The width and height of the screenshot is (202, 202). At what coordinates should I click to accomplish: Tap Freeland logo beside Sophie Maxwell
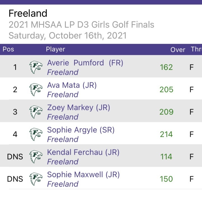(x=36, y=179)
